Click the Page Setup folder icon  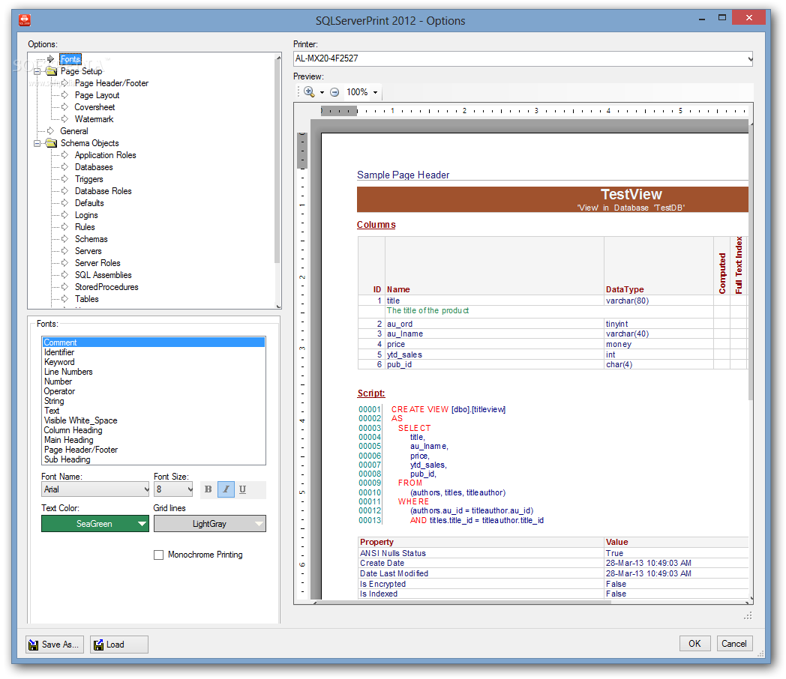(51, 71)
